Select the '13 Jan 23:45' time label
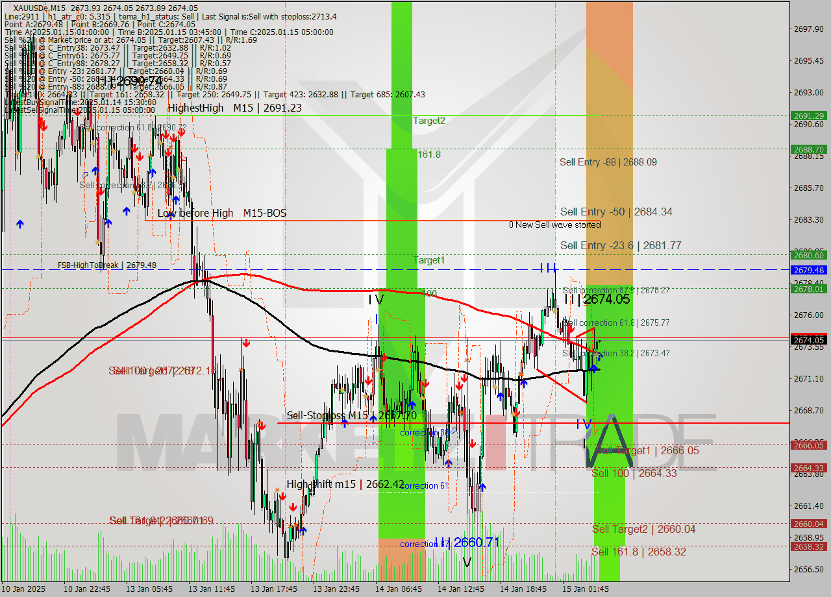The width and height of the screenshot is (831, 597). (336, 589)
